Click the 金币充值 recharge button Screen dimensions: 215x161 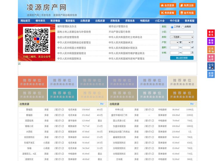coord(187,13)
